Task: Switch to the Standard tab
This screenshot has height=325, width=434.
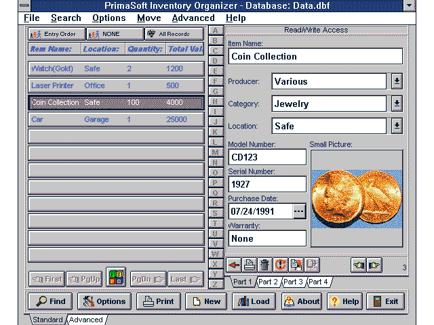Action: pos(47,320)
